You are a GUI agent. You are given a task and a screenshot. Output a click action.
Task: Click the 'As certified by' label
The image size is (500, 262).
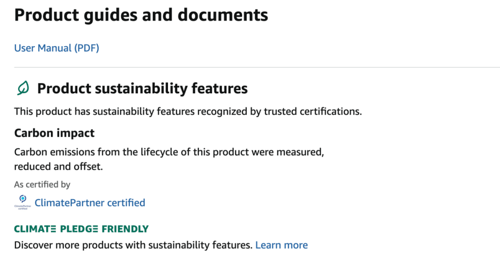[x=42, y=184]
